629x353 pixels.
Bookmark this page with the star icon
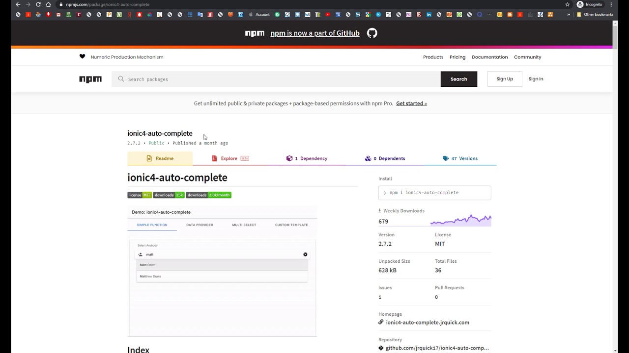tap(568, 4)
